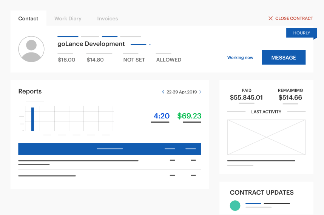Go to next week with right chevron
Viewport: 324px width, 215px height.
200,92
